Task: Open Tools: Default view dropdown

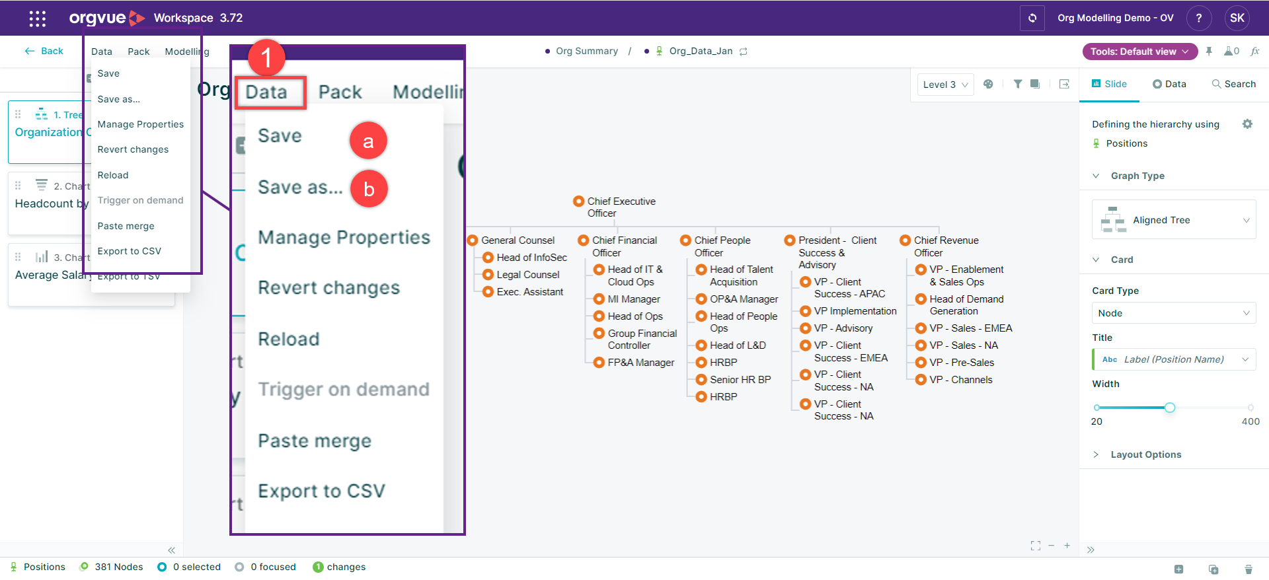Action: point(1139,52)
